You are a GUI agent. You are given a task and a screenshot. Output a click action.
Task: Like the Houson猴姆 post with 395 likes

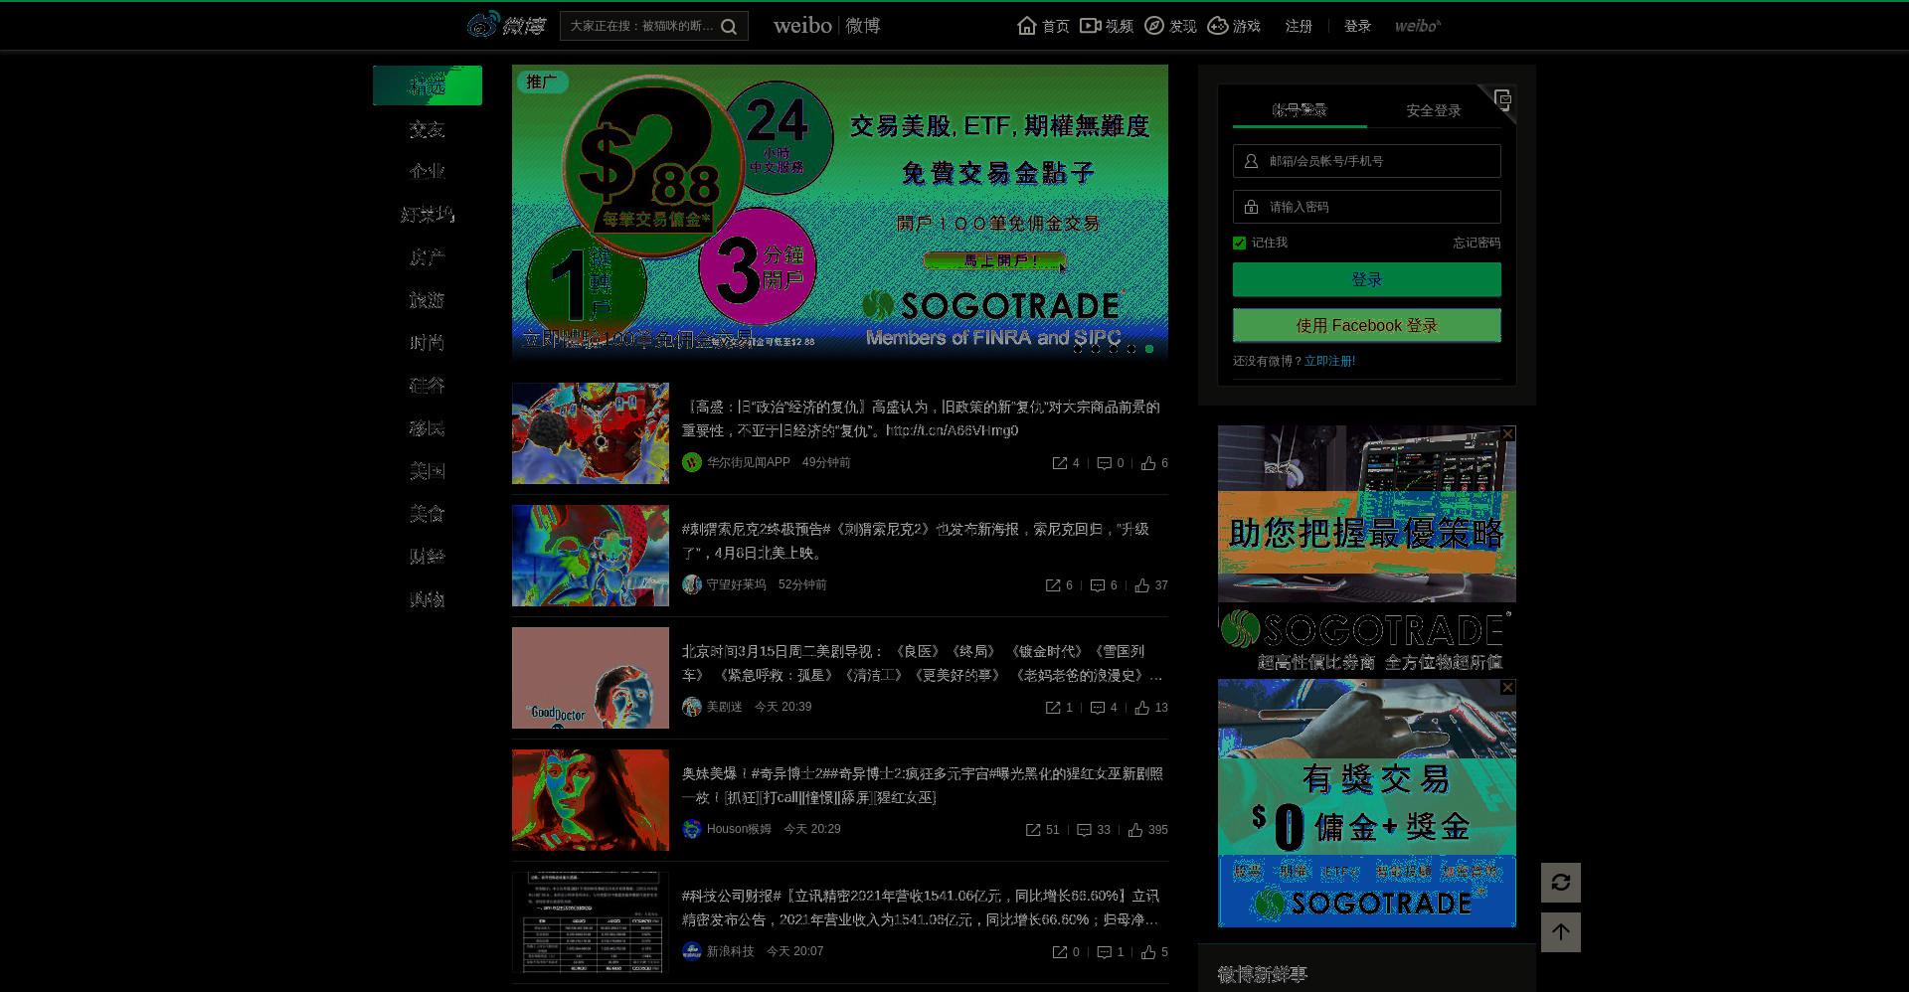point(1148,830)
